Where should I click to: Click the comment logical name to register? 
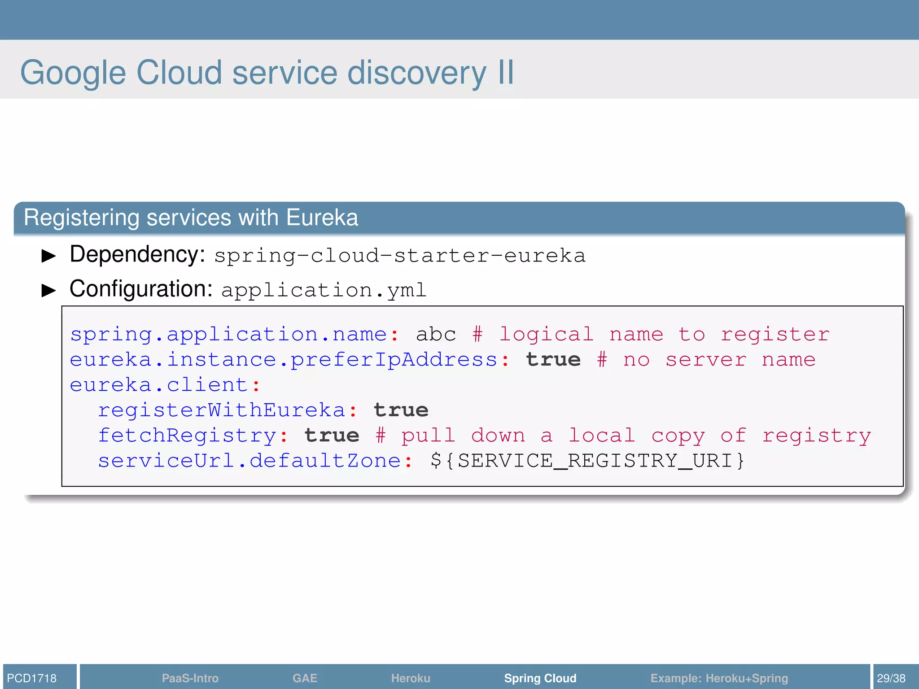651,335
